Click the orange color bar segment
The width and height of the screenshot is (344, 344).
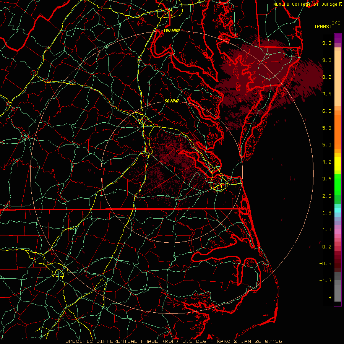pos(338,132)
